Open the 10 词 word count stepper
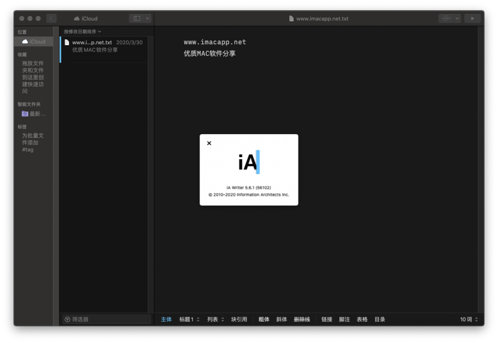Screen dimensions: 498x343 [x=469, y=319]
